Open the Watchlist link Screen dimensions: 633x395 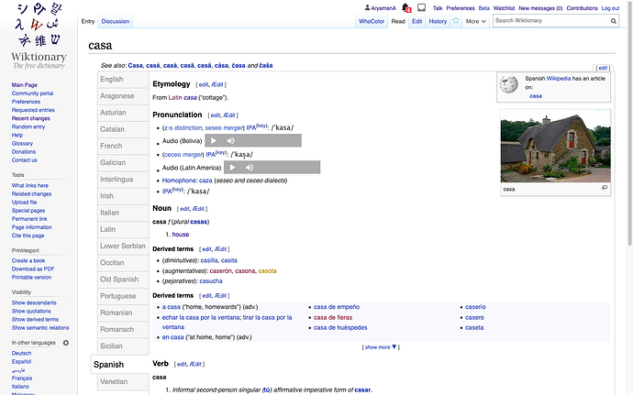coord(504,8)
